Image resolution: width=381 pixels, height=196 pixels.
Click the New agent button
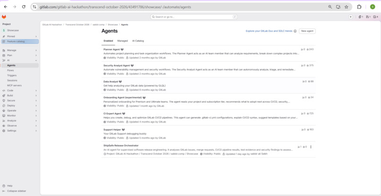click(x=307, y=31)
